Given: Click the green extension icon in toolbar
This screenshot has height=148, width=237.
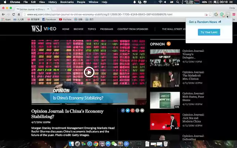Looking at the screenshot, I should click(222, 14).
